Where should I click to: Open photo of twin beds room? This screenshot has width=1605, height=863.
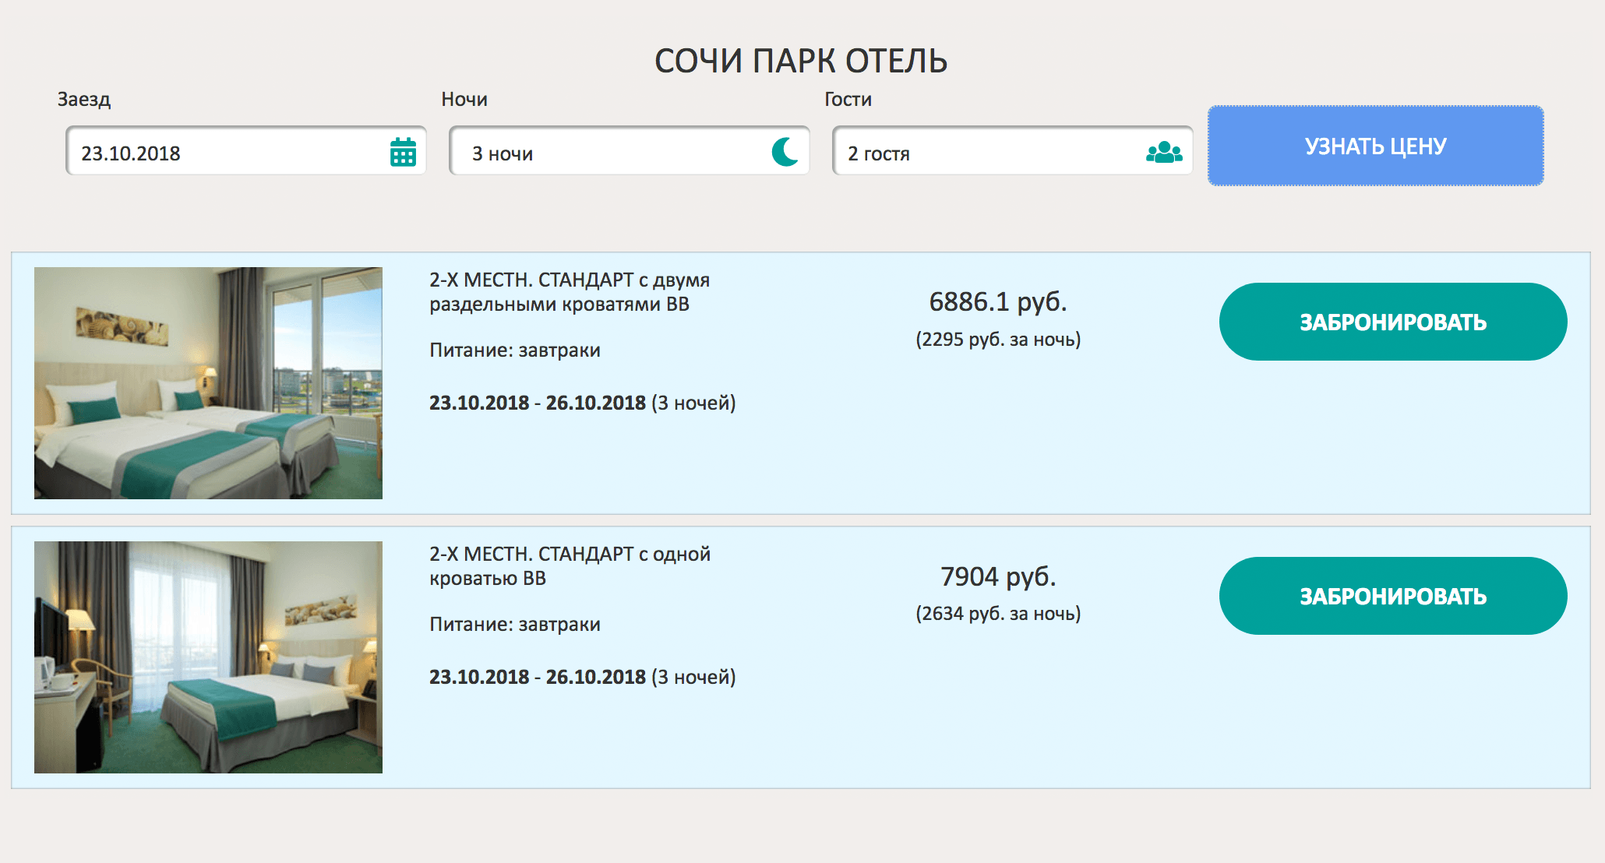208,383
